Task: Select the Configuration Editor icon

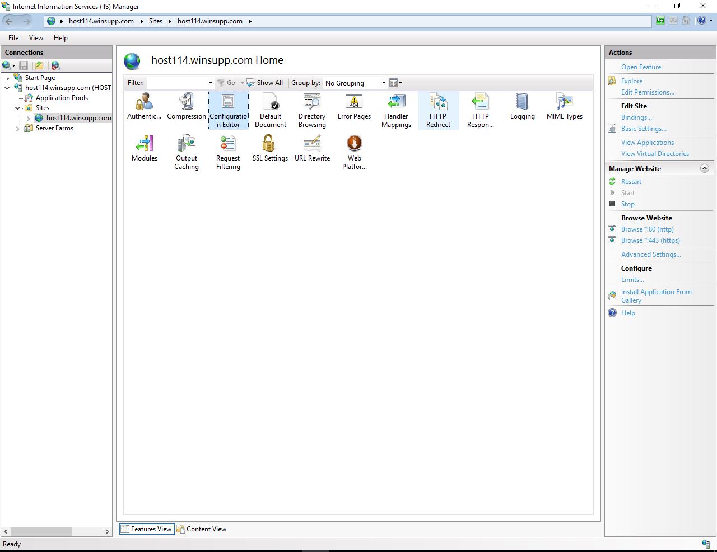Action: click(x=228, y=110)
